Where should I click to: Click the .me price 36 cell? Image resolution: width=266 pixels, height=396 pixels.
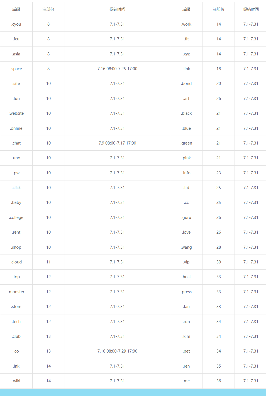click(x=219, y=381)
